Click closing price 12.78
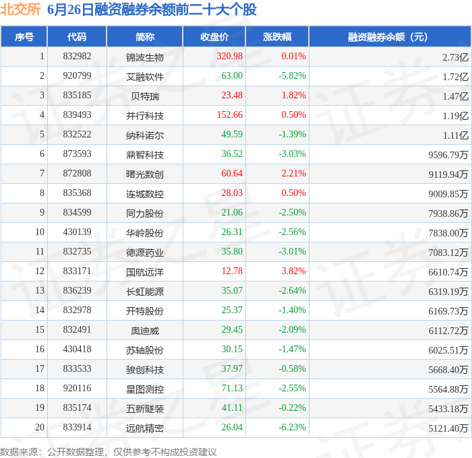This screenshot has height=458, width=472. point(232,271)
